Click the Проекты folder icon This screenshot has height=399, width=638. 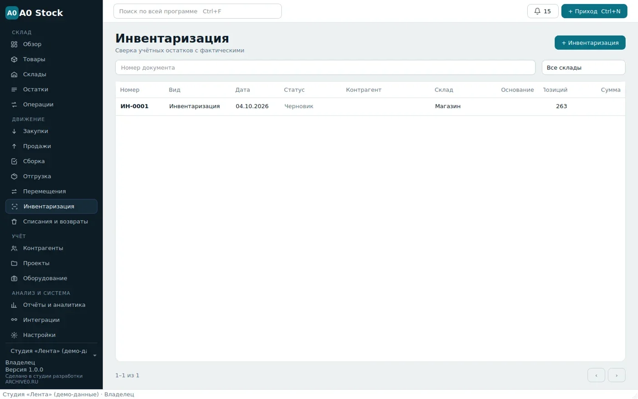[14, 263]
